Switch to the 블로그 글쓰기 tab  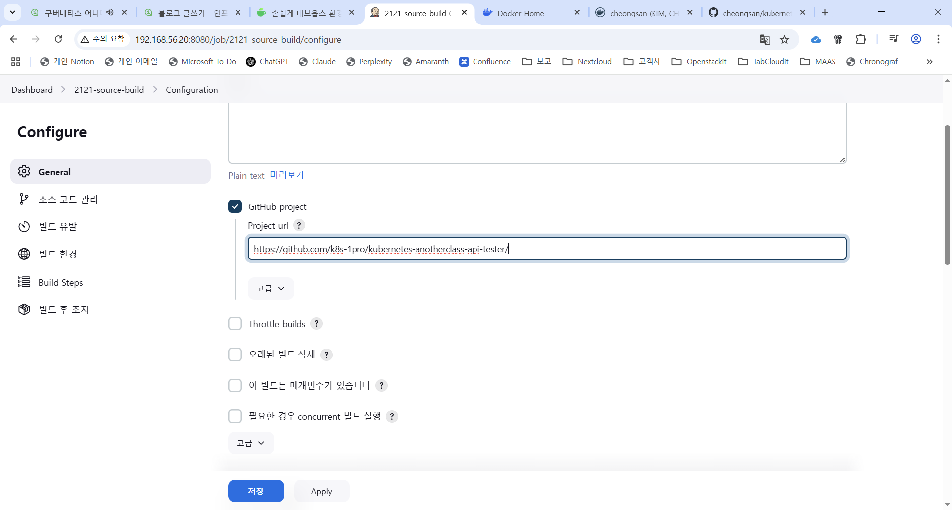pyautogui.click(x=192, y=13)
